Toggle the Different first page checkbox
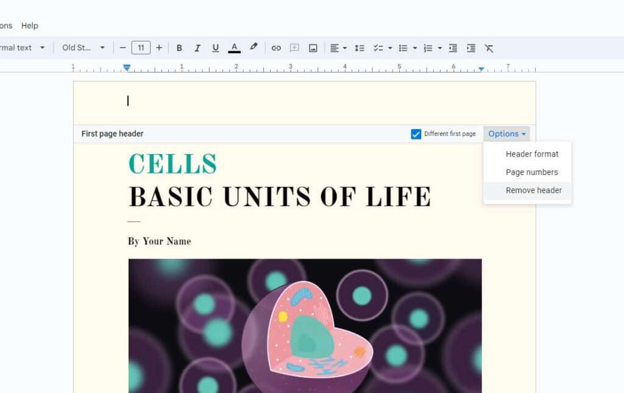Viewport: 624px width, 393px height. click(x=416, y=133)
